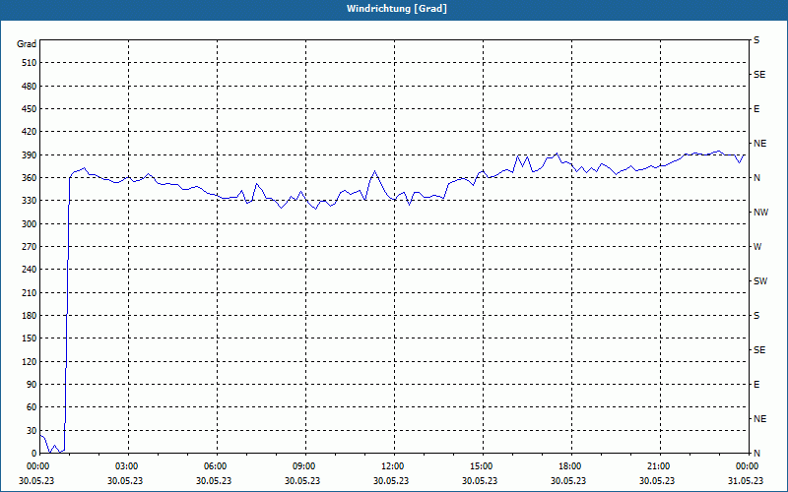Click the 450 degree axis label
Image resolution: width=788 pixels, height=492 pixels.
click(x=30, y=109)
